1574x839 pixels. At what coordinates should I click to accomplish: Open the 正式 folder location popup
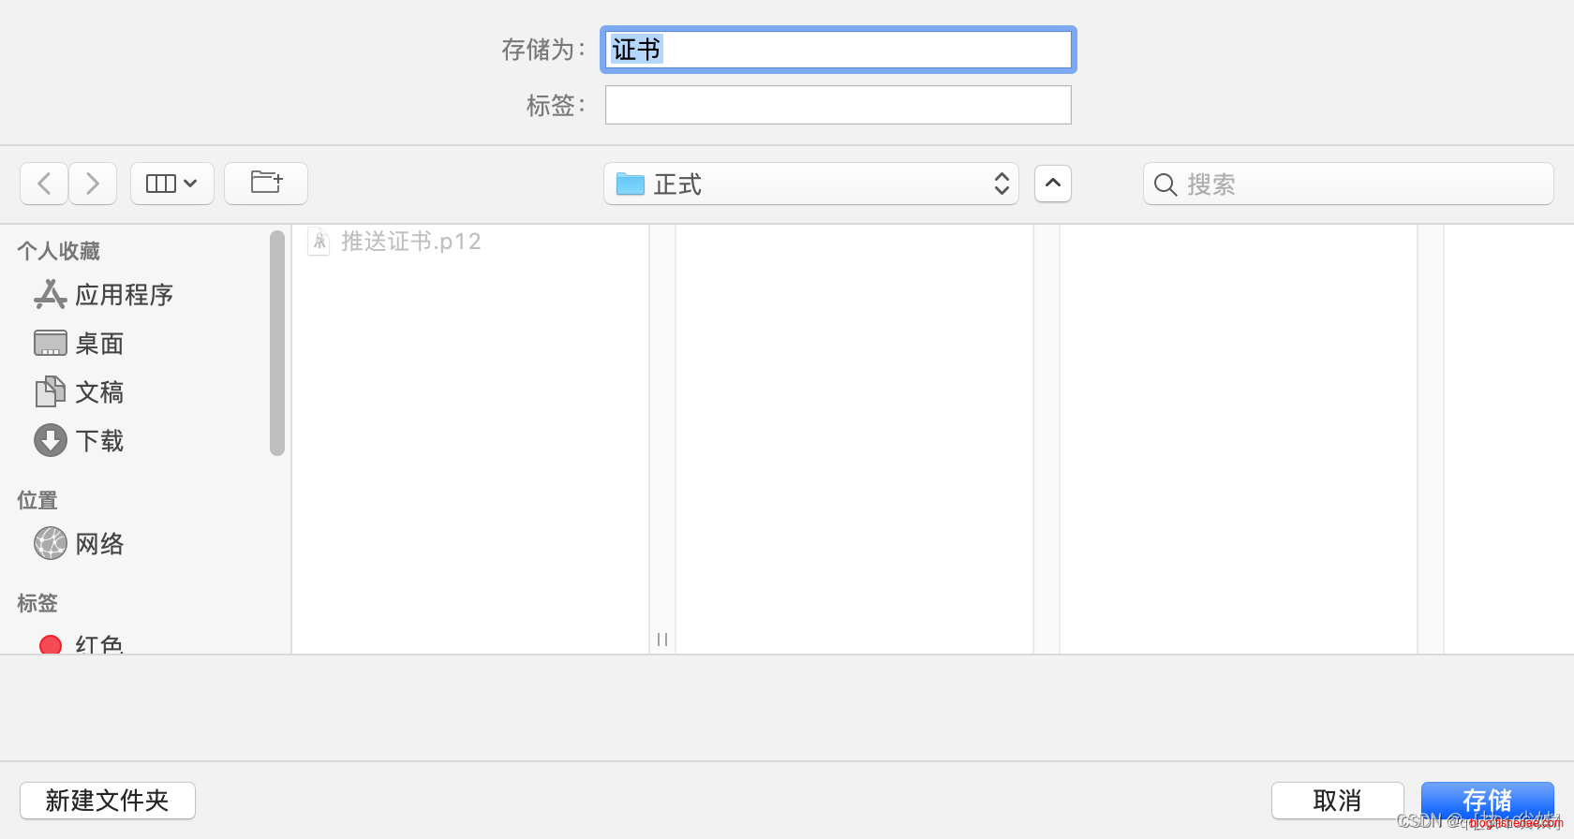click(811, 184)
